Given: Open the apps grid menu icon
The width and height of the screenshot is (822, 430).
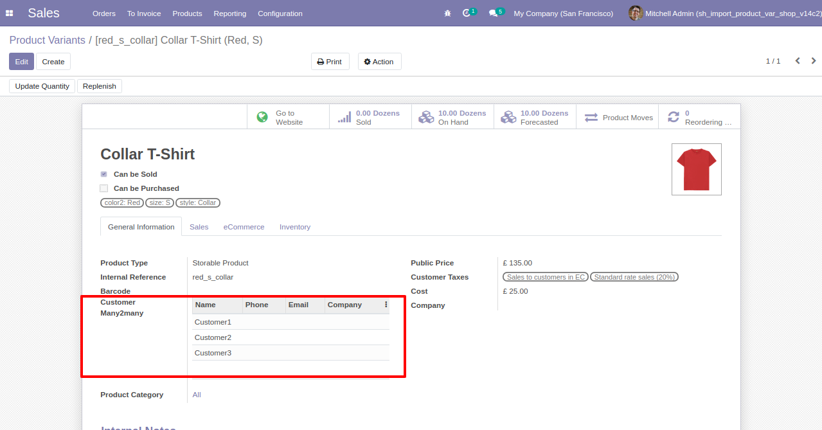Looking at the screenshot, I should 9,13.
